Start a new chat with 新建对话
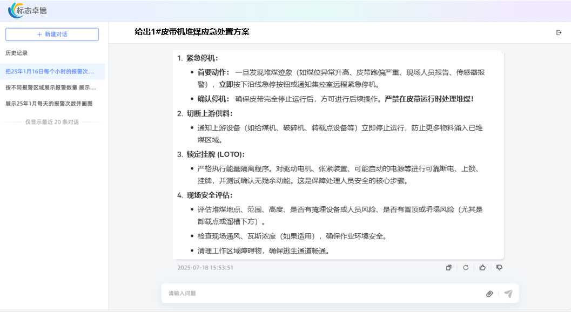The height and width of the screenshot is (312, 571). [x=52, y=35]
